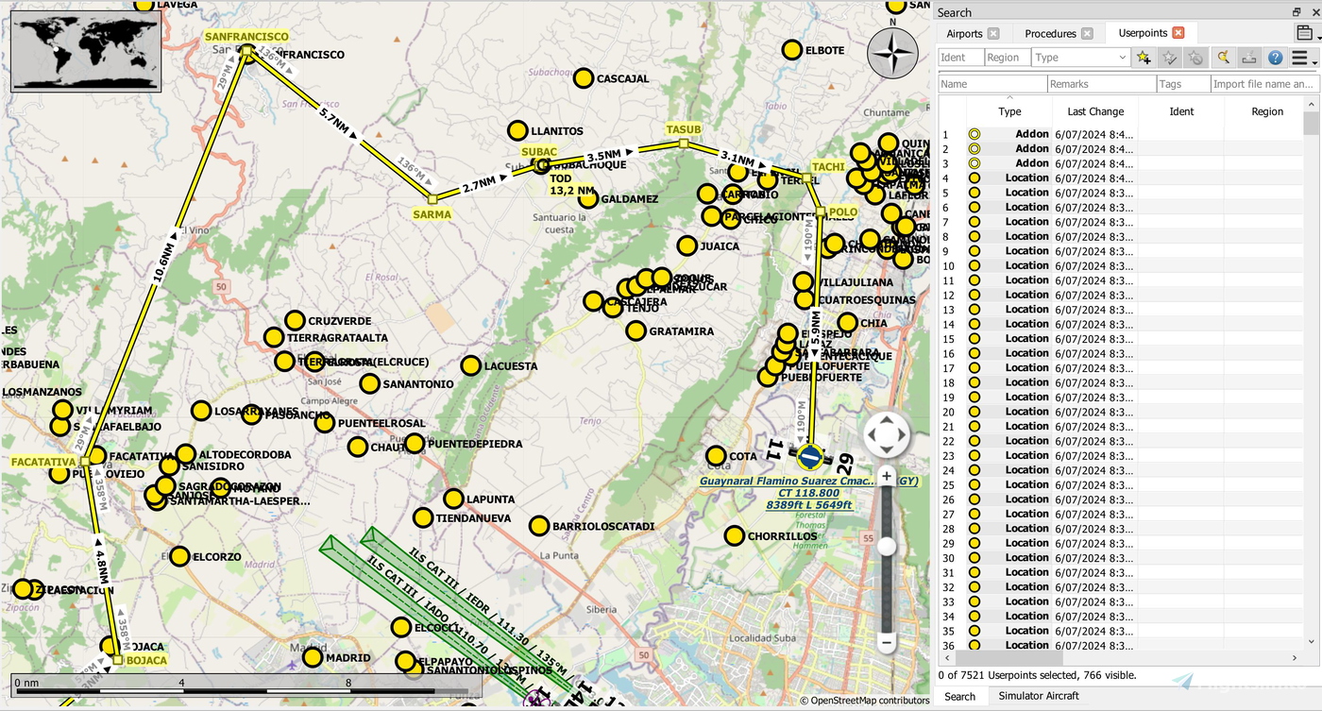Open the Simulator Aircraft tab at bottom
Viewport: 1322px width, 711px height.
tap(1038, 696)
